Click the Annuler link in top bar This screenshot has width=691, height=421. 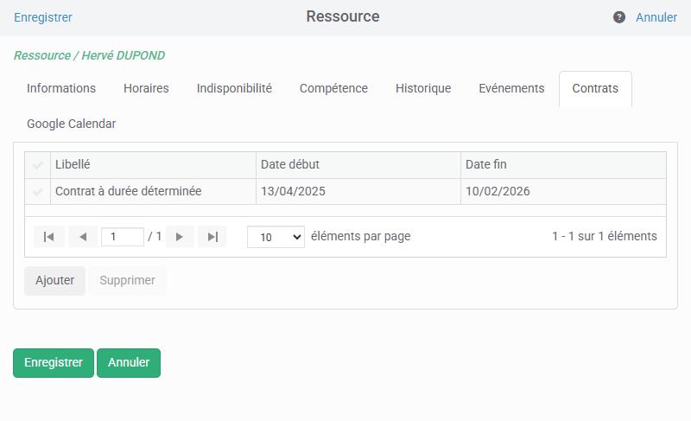(x=656, y=17)
